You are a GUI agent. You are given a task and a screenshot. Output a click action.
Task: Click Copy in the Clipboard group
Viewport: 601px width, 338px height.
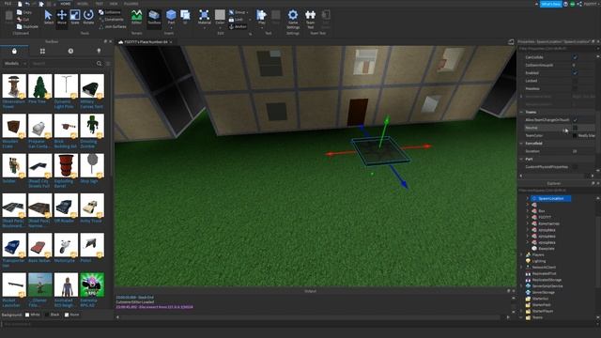pyautogui.click(x=24, y=12)
